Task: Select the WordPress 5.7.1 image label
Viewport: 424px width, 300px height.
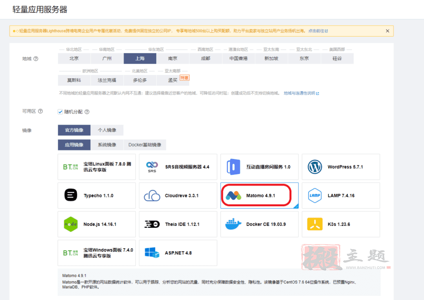Action: (x=345, y=167)
